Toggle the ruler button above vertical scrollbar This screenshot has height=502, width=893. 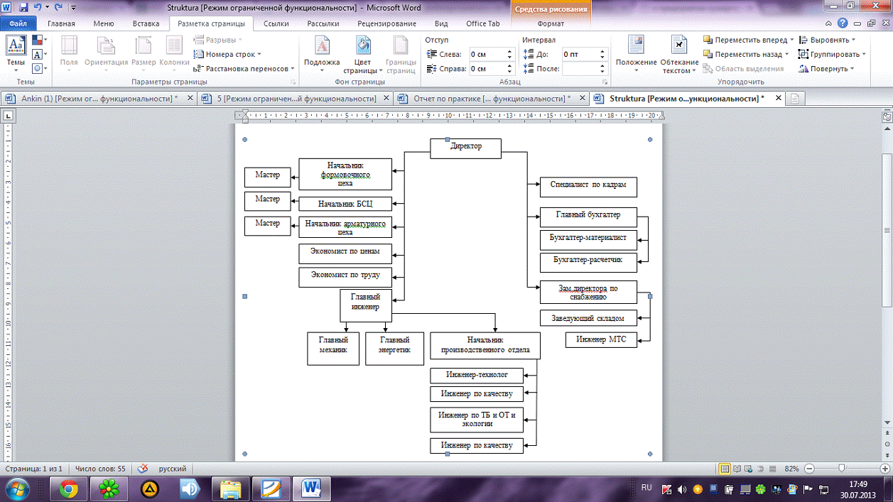click(887, 116)
